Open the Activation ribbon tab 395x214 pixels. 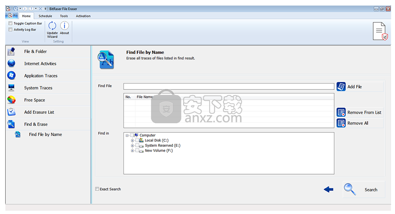[83, 16]
